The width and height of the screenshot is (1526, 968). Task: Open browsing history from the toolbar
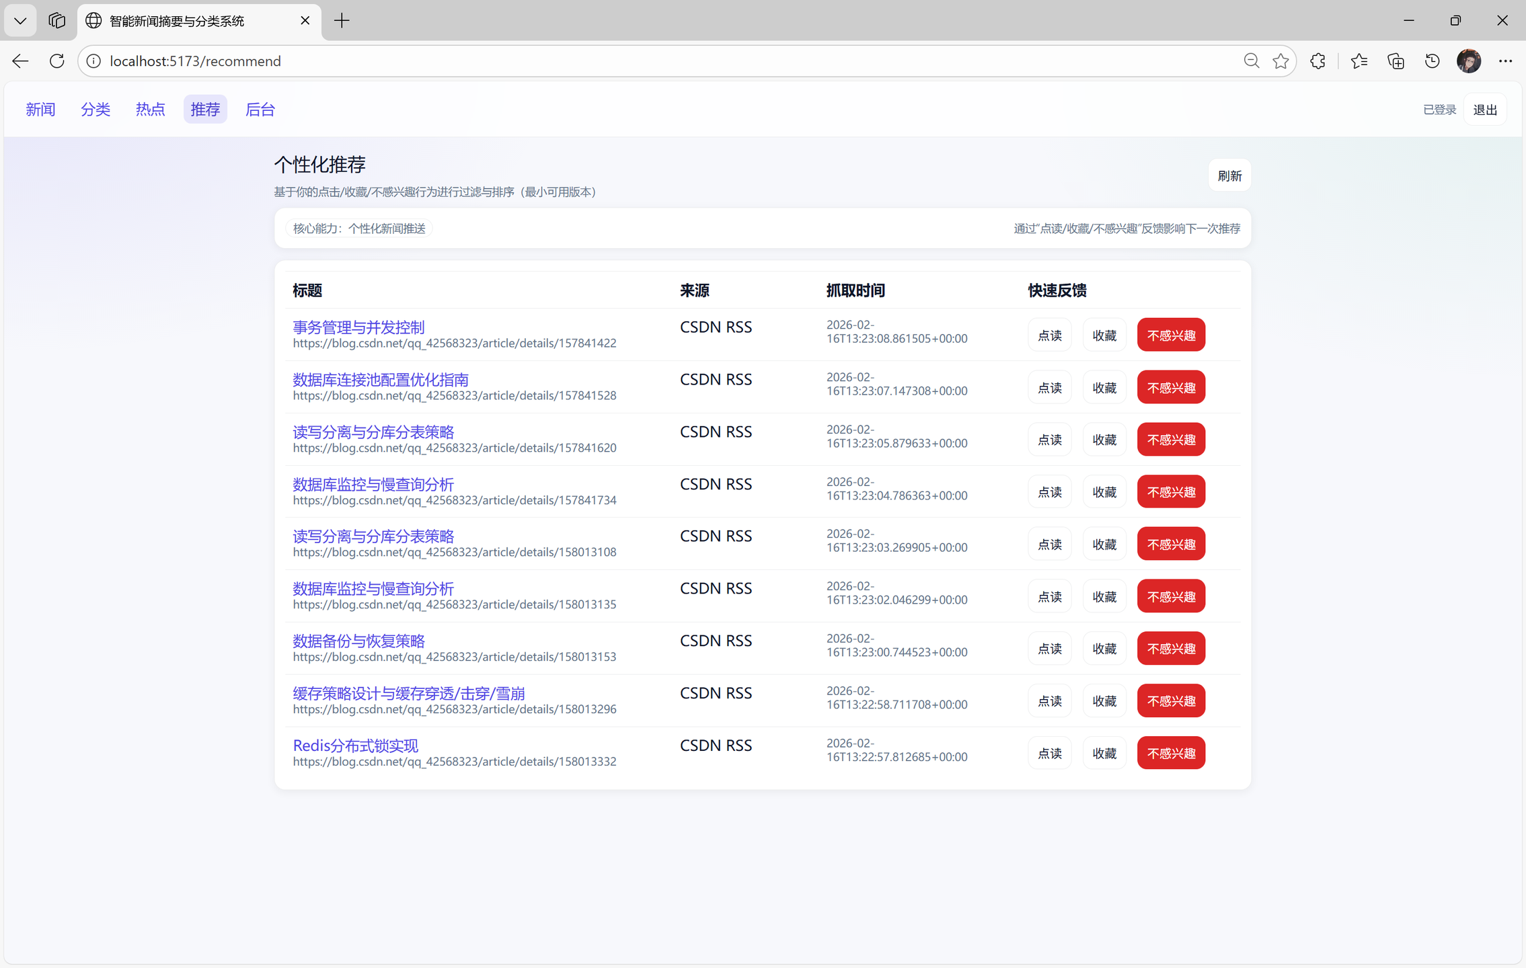tap(1431, 61)
